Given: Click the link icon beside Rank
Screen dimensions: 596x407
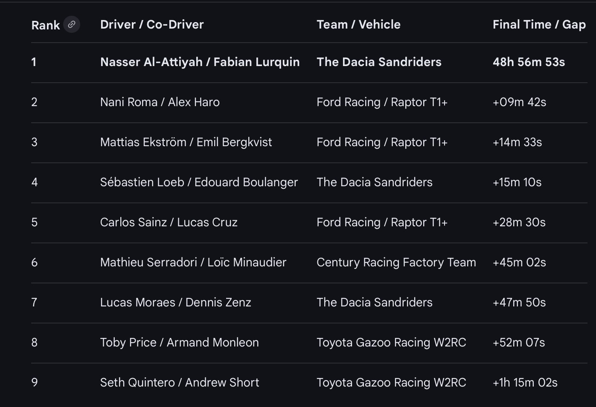Looking at the screenshot, I should coord(72,24).
